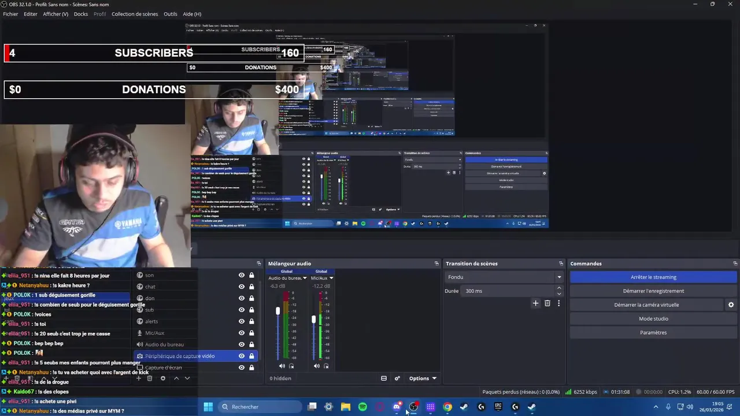740x416 pixels.
Task: Toggle visibility of the 'sub' source
Action: point(242,310)
